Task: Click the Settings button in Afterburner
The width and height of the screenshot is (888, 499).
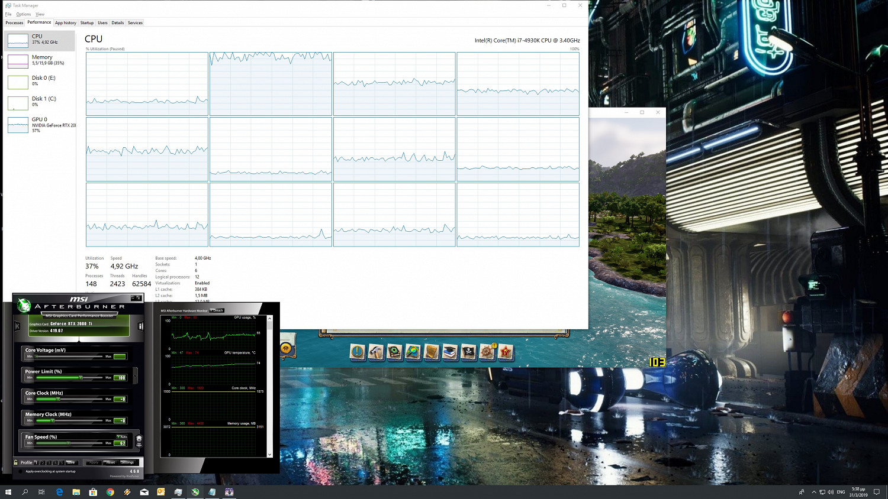Action: click(x=127, y=462)
